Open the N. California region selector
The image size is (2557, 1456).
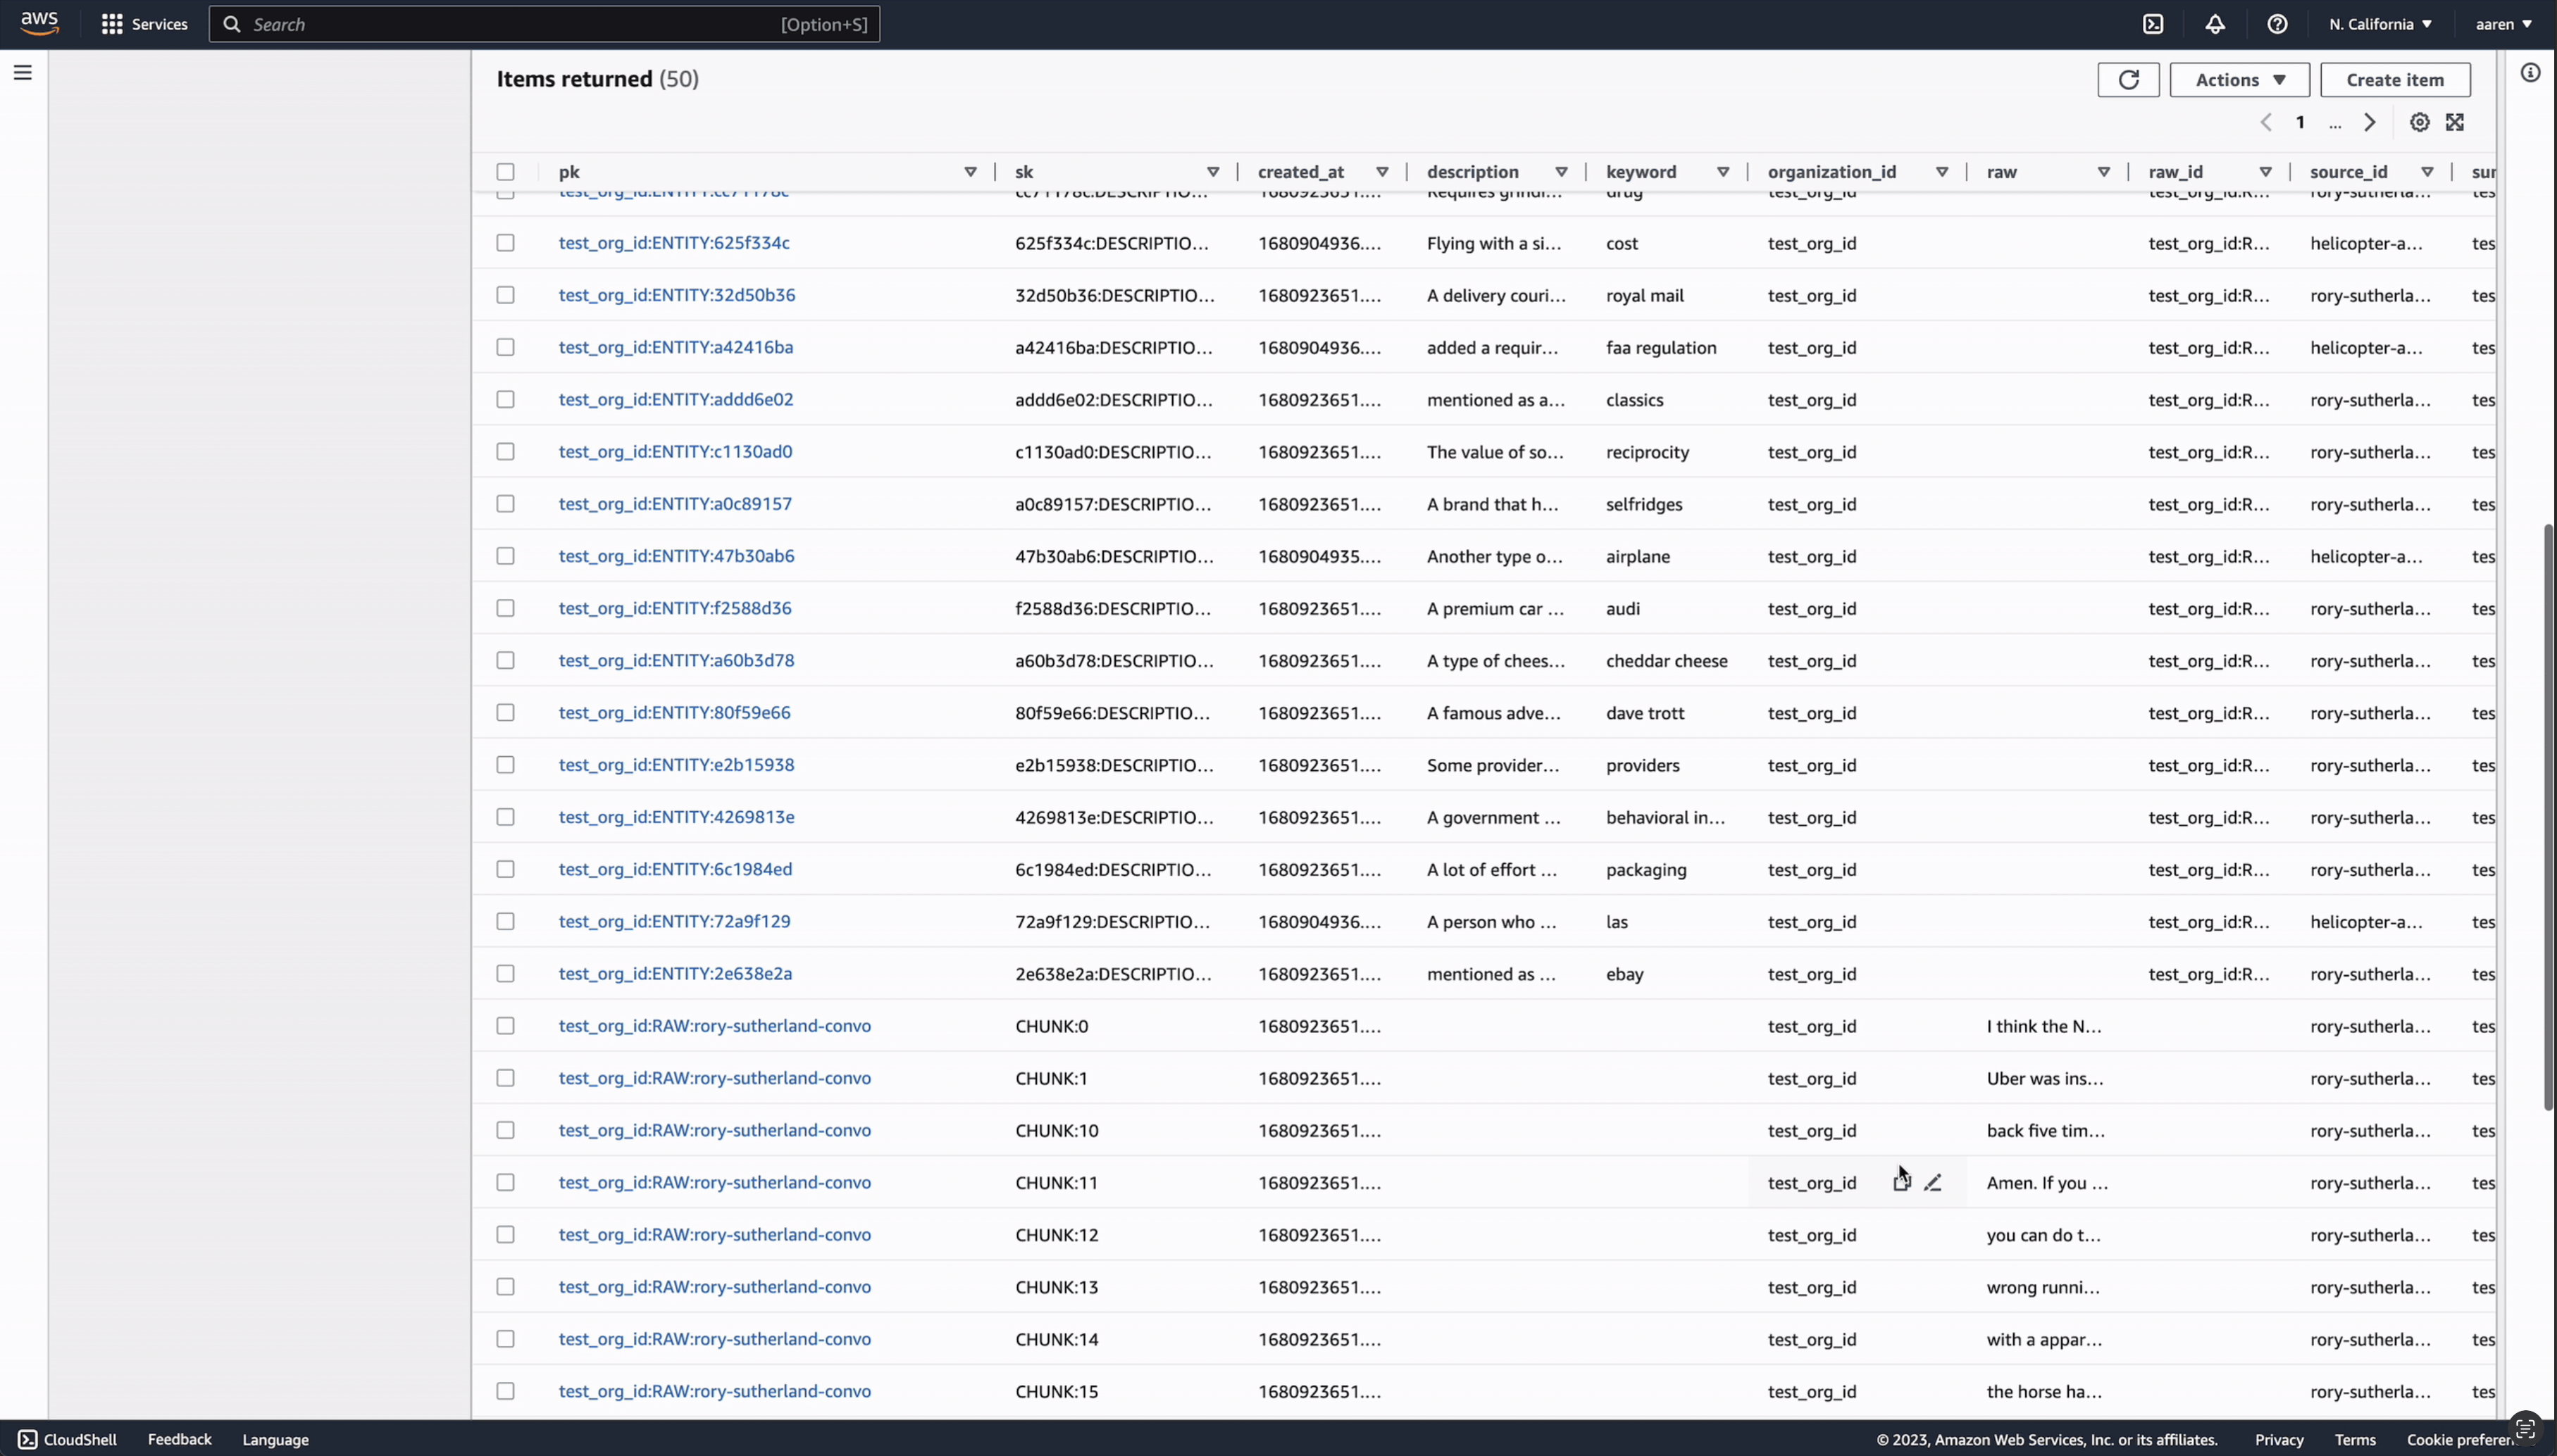click(2379, 24)
